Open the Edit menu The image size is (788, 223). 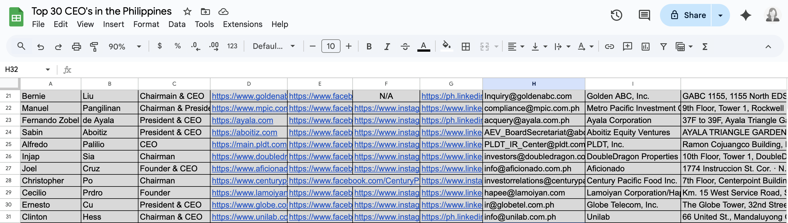(x=61, y=24)
